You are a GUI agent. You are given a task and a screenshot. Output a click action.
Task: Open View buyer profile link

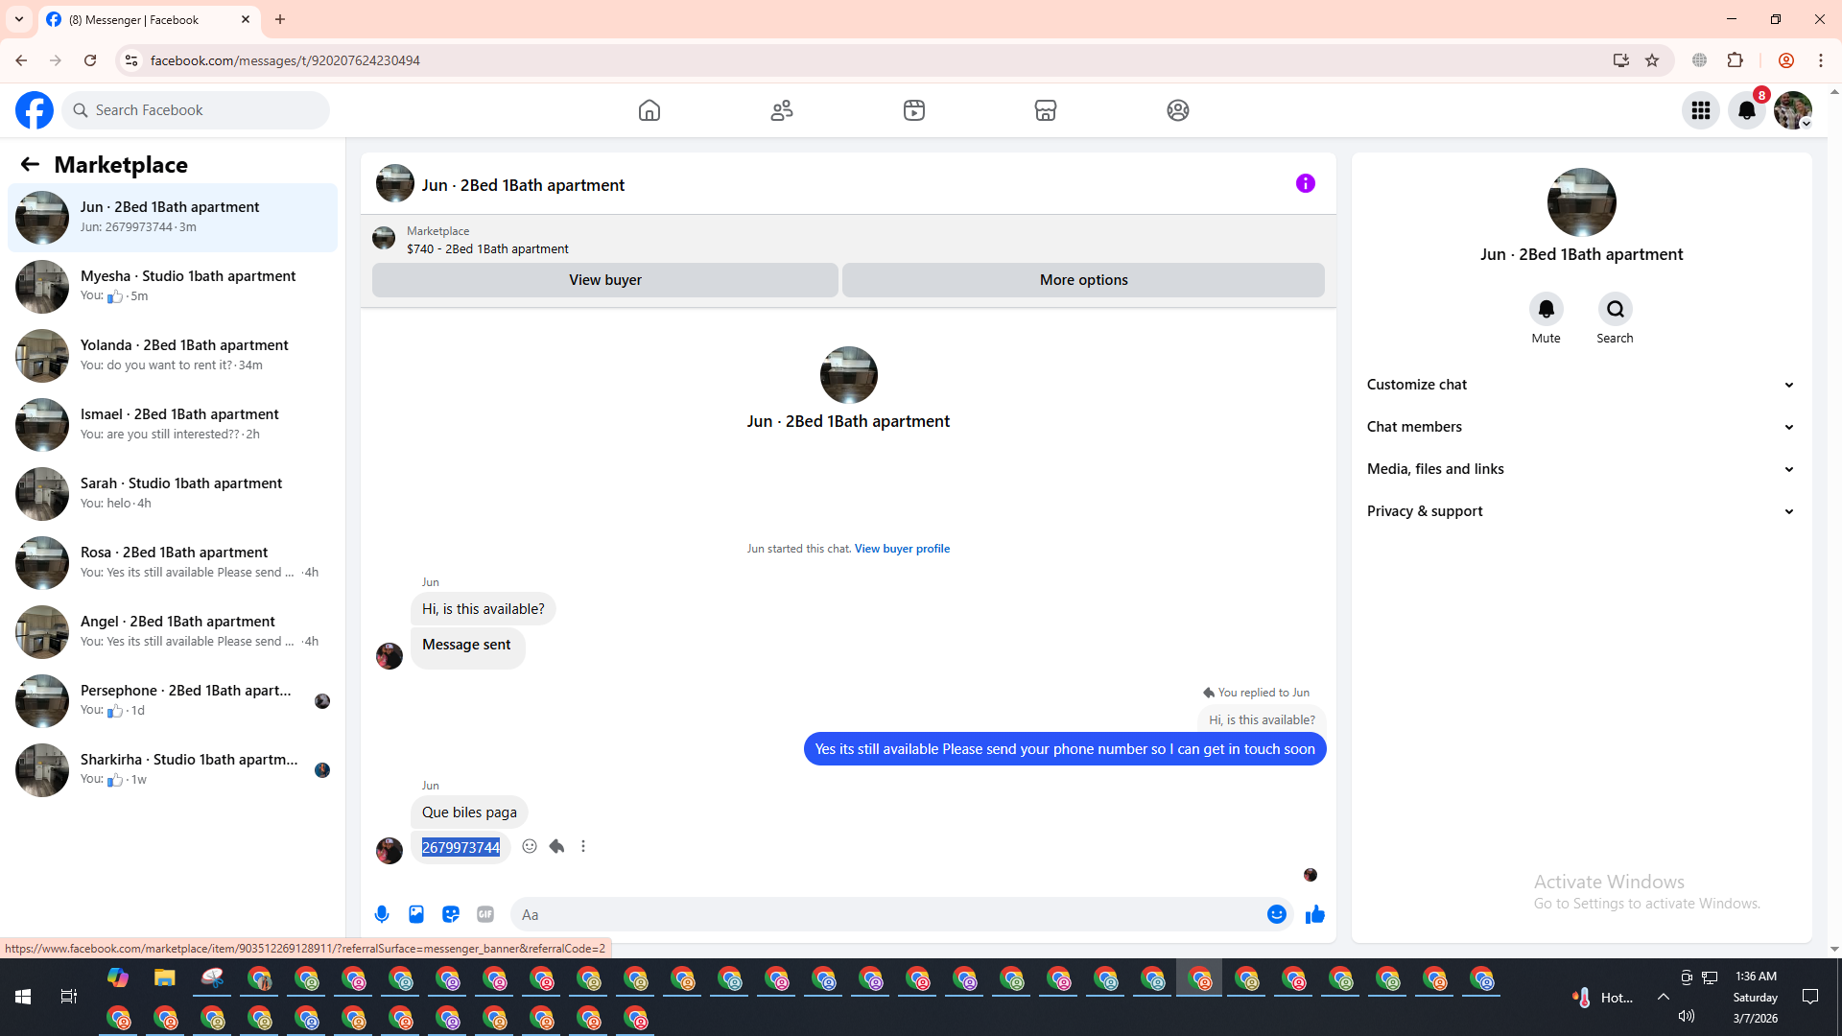tap(902, 549)
